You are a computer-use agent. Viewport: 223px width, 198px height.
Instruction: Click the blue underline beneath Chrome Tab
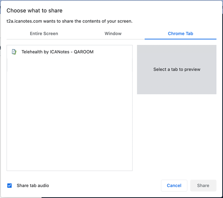(180, 39)
